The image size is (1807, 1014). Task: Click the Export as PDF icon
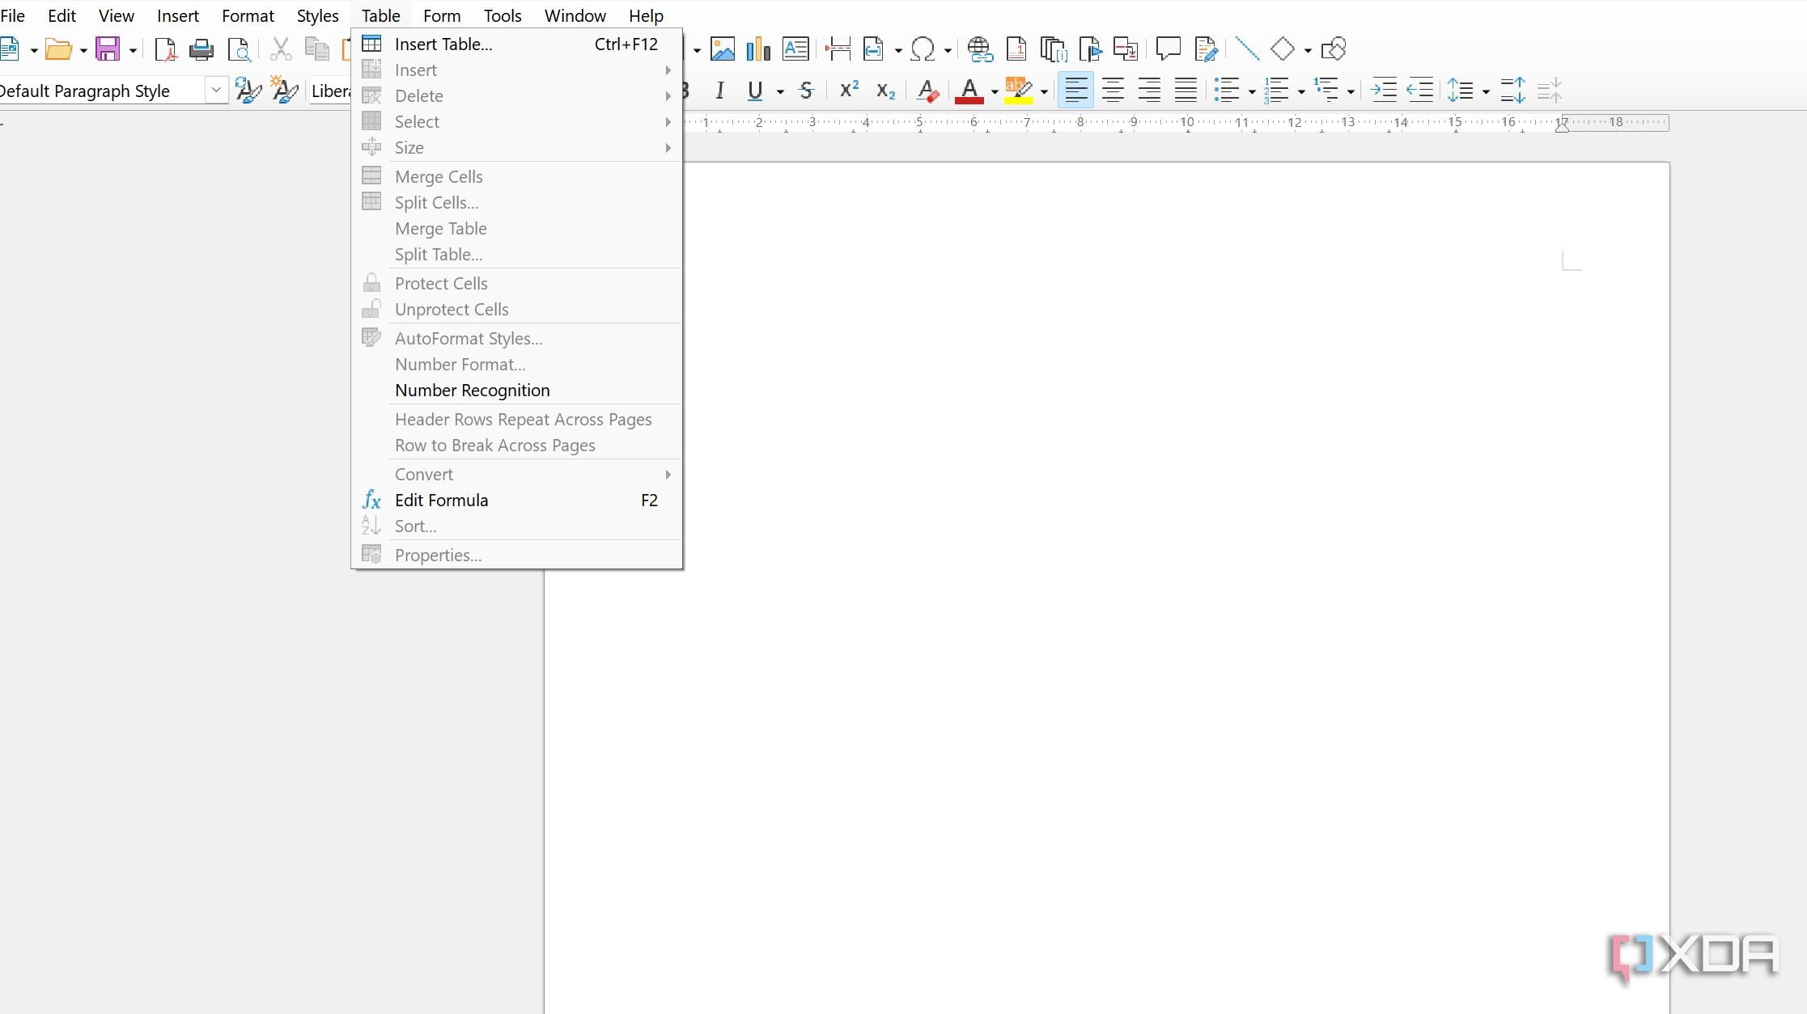pyautogui.click(x=165, y=49)
